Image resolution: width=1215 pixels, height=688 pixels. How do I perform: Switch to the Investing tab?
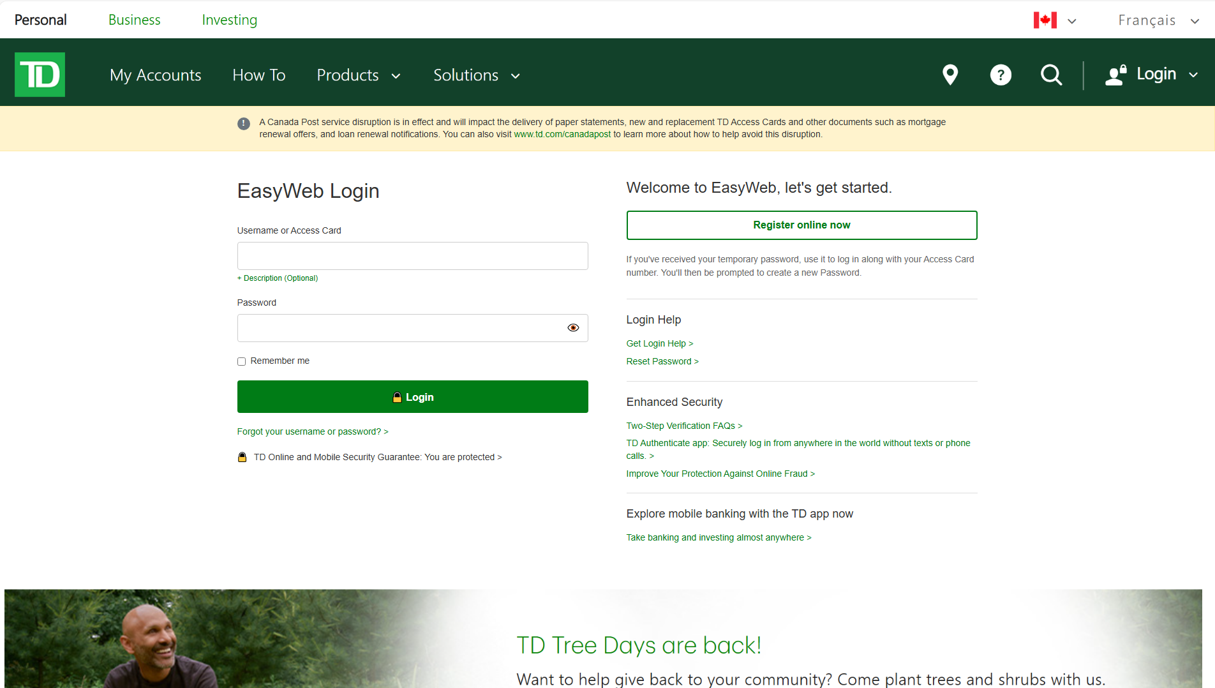coord(230,20)
